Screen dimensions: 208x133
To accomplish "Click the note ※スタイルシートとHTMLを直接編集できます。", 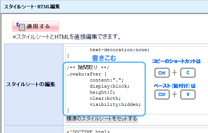I will (67, 37).
